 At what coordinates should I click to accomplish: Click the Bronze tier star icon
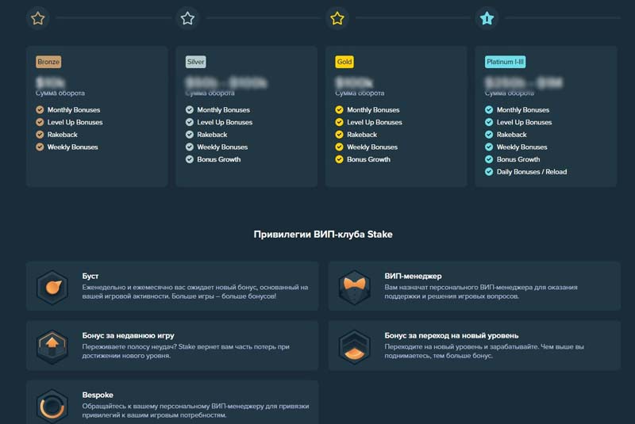click(x=37, y=17)
